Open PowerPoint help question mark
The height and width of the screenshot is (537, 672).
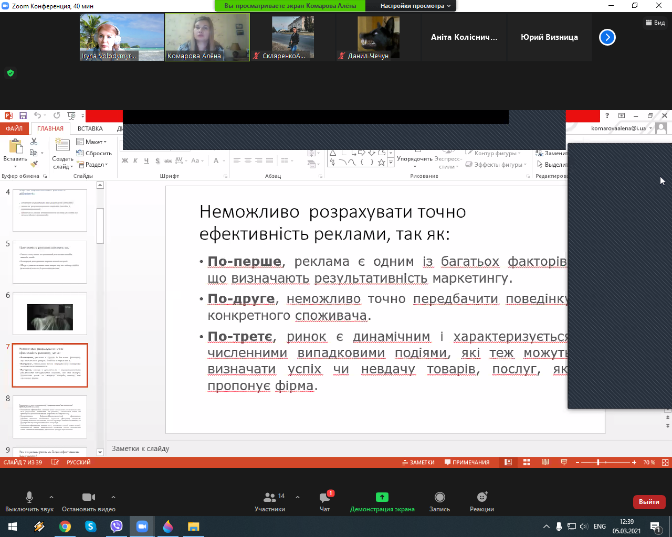[x=607, y=115]
